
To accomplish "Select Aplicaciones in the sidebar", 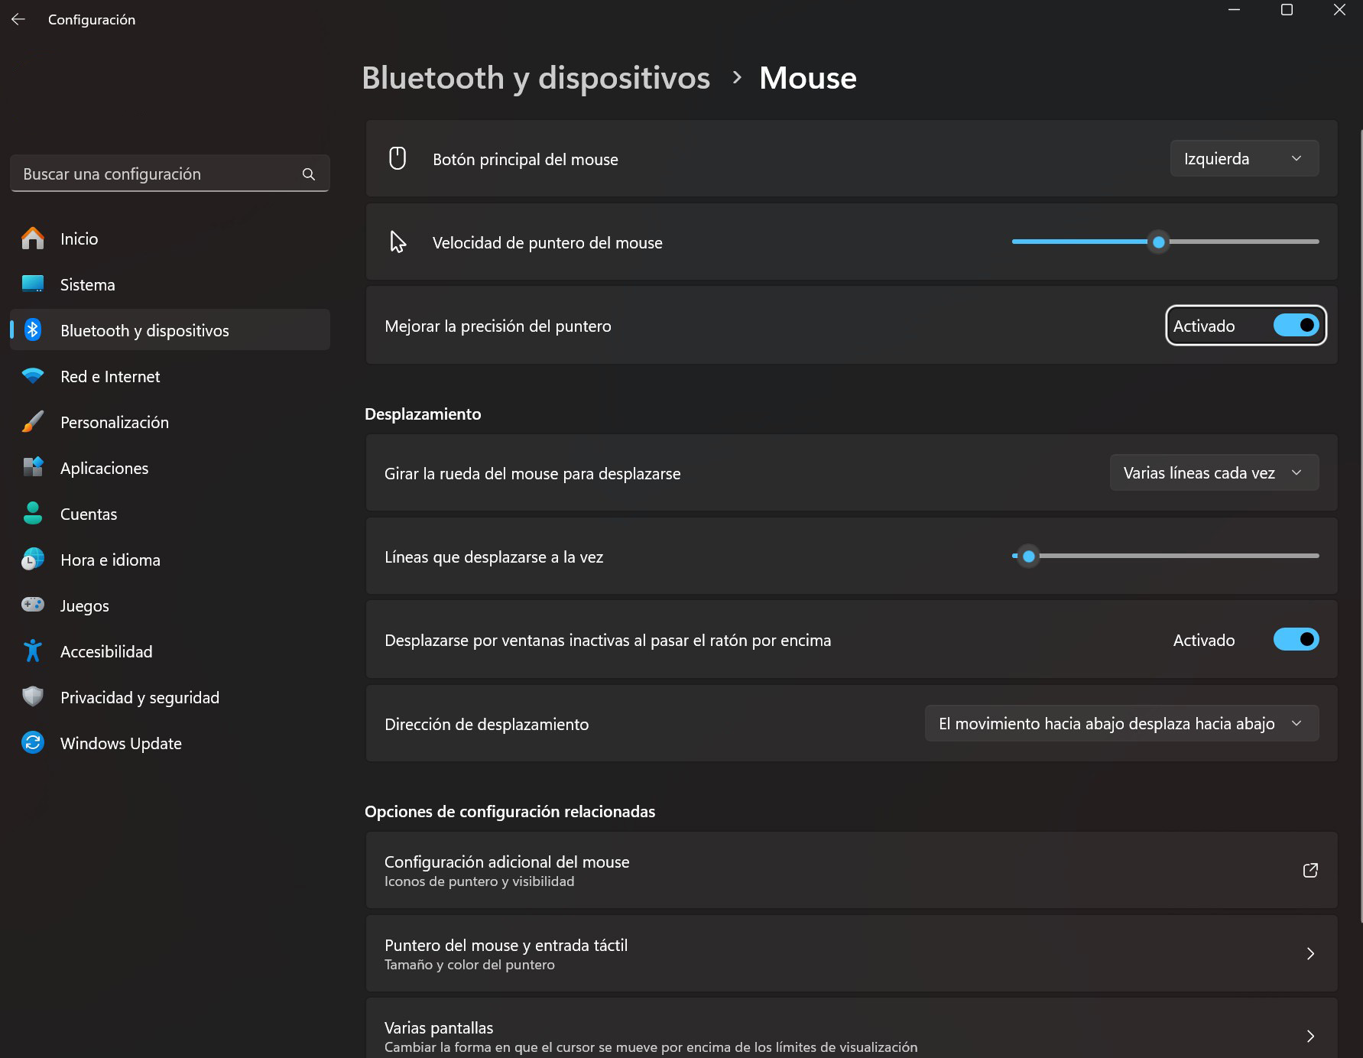I will click(170, 468).
